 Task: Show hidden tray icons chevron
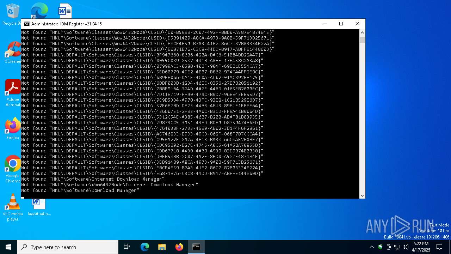pos(371,247)
